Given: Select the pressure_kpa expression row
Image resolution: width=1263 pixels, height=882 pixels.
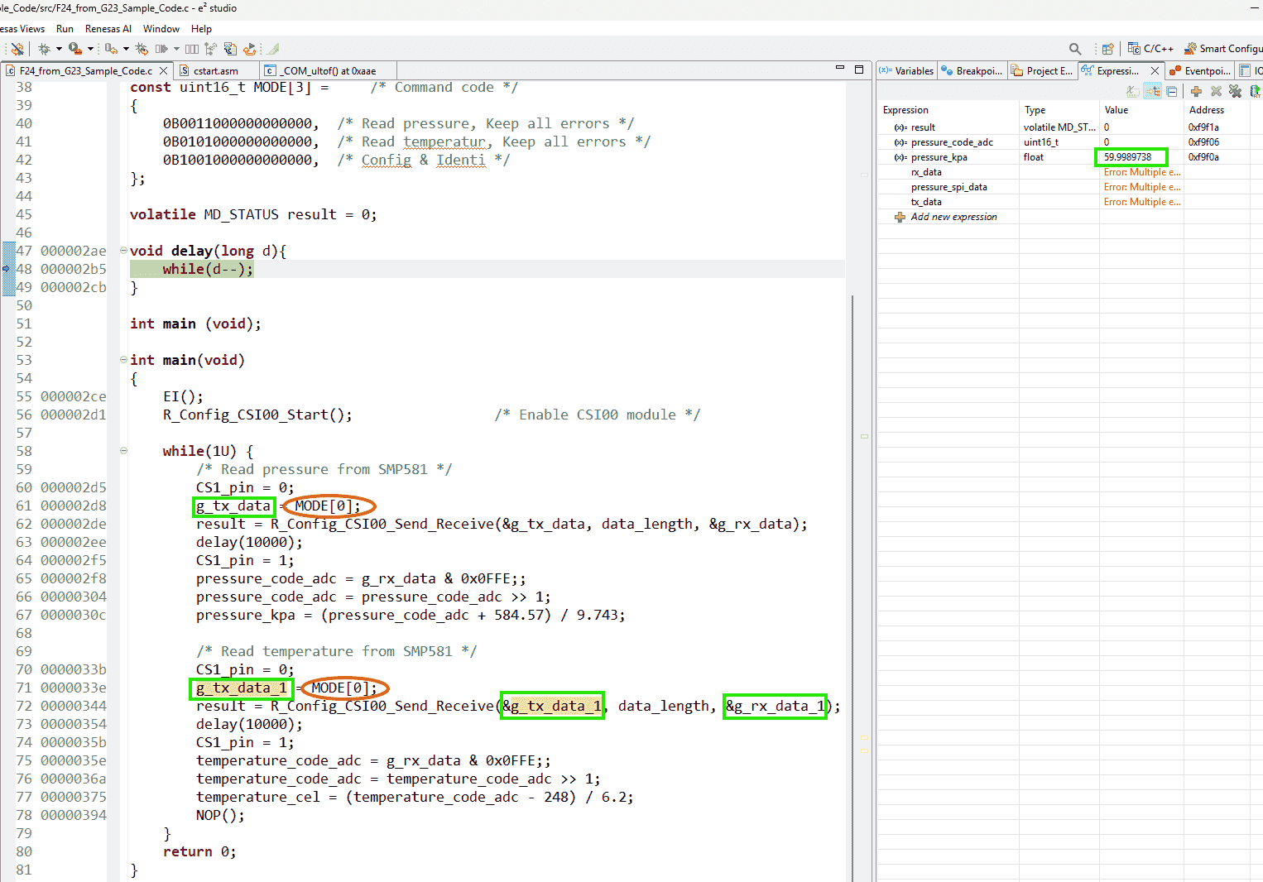Looking at the screenshot, I should [939, 157].
